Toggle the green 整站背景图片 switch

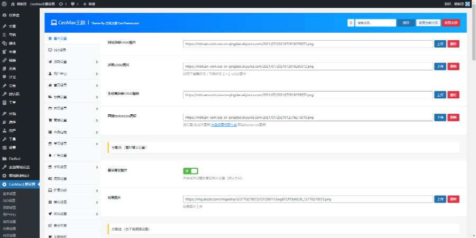pyautogui.click(x=190, y=171)
